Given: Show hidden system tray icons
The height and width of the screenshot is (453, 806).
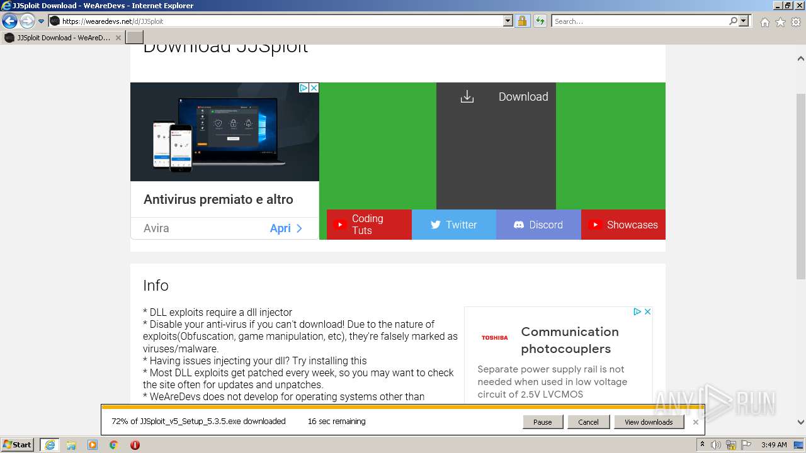Looking at the screenshot, I should click(x=702, y=445).
